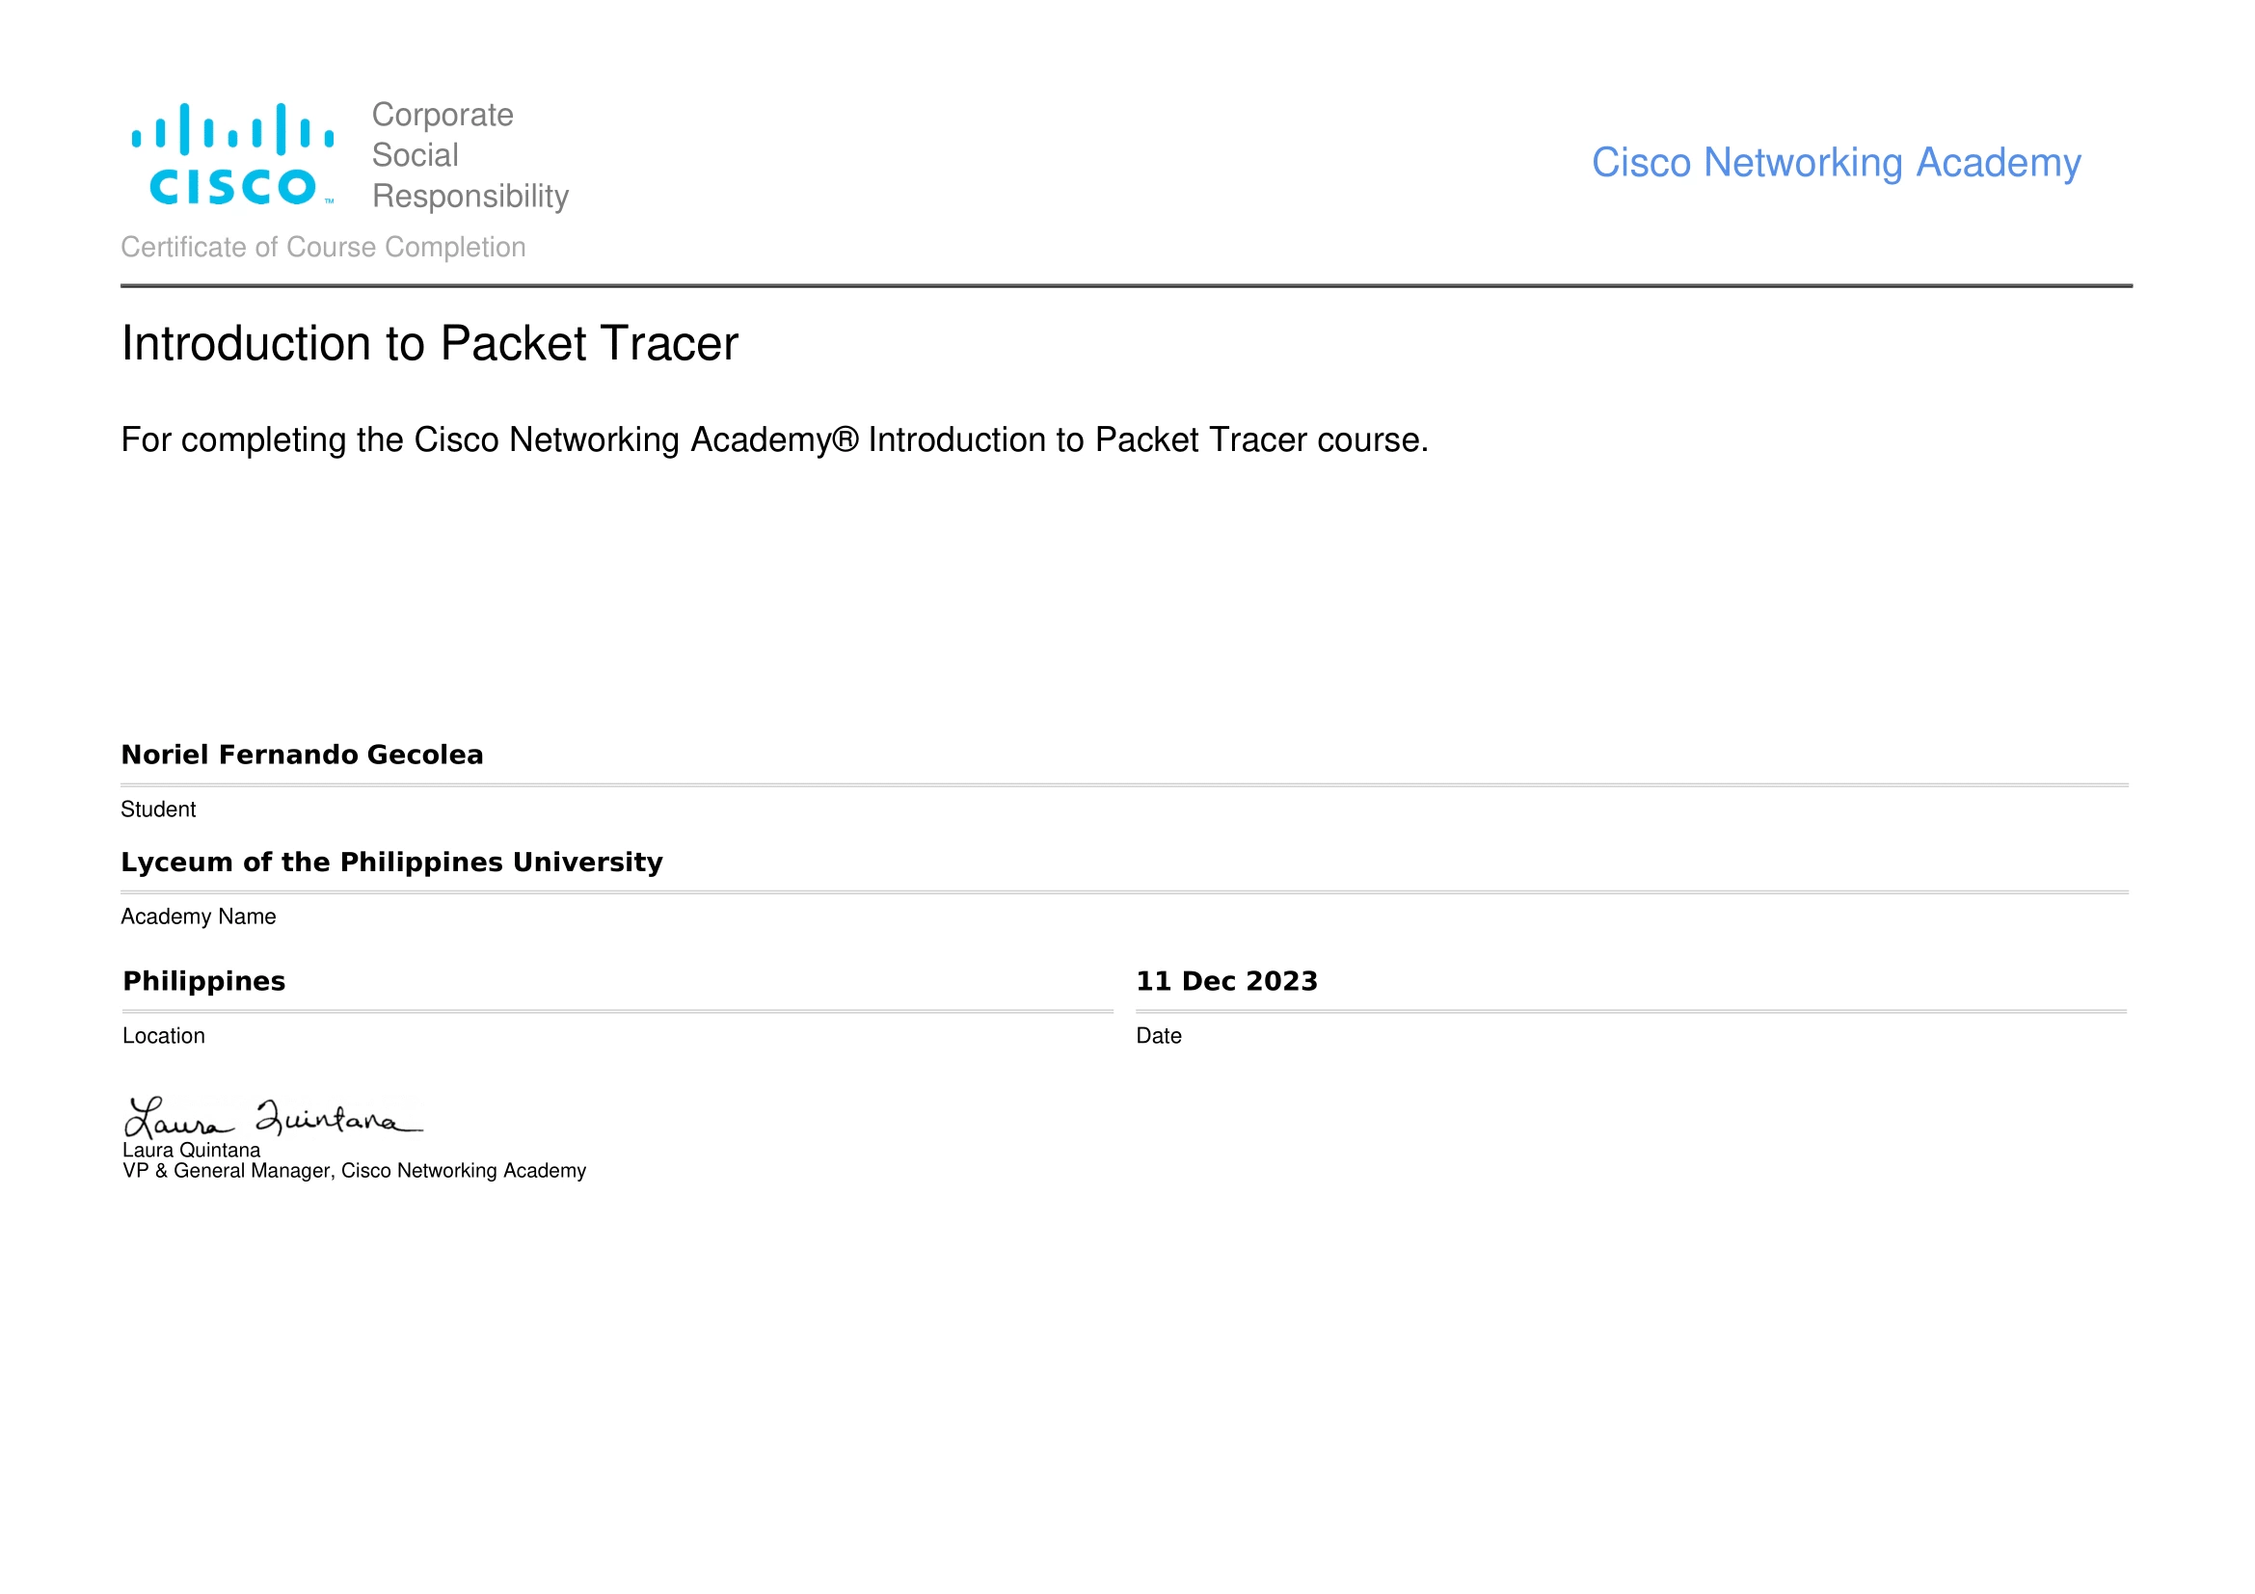Viewport: 2255px width, 1594px height.
Task: Click the course completion description sentence
Action: click(x=774, y=440)
